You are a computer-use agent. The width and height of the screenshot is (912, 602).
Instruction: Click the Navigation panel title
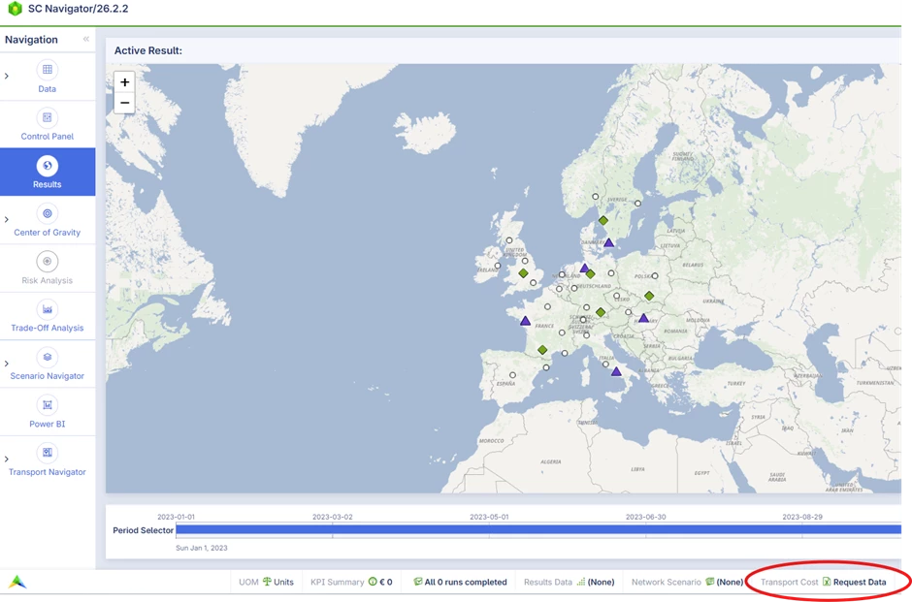tap(31, 40)
